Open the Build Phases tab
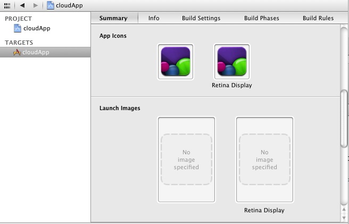 (x=262, y=18)
